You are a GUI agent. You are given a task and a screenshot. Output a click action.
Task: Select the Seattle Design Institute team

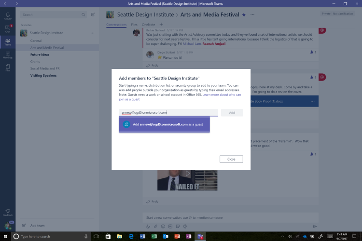click(x=46, y=33)
